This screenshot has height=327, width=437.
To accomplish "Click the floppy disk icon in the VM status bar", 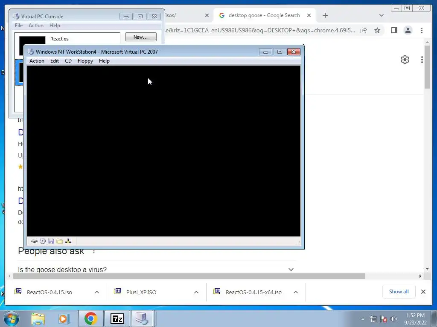I will tap(51, 241).
